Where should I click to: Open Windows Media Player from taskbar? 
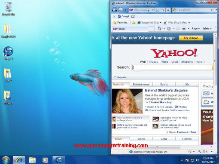tap(45, 160)
